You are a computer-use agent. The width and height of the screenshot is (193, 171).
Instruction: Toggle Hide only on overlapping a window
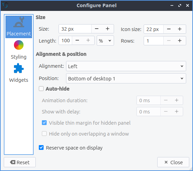44,134
